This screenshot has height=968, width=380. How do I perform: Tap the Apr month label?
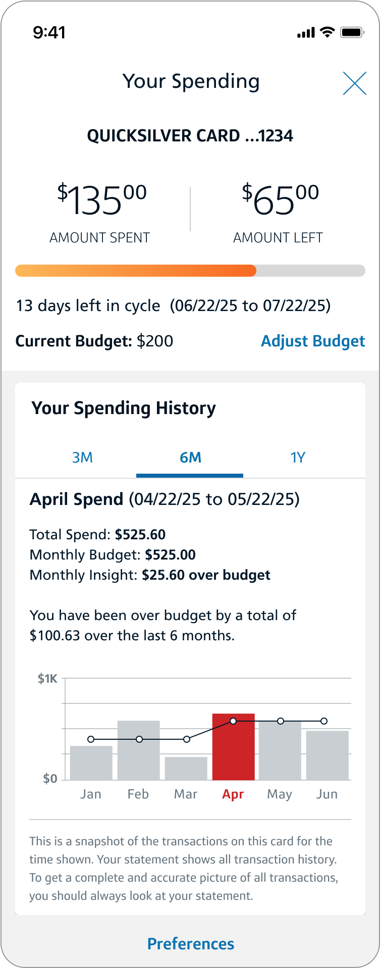pos(233,794)
